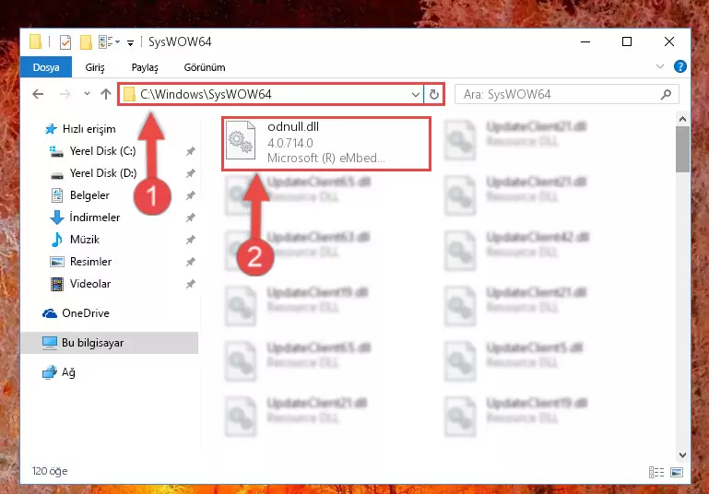Open Yerel Disk (C:) in sidebar
This screenshot has height=494, width=709.
click(92, 151)
